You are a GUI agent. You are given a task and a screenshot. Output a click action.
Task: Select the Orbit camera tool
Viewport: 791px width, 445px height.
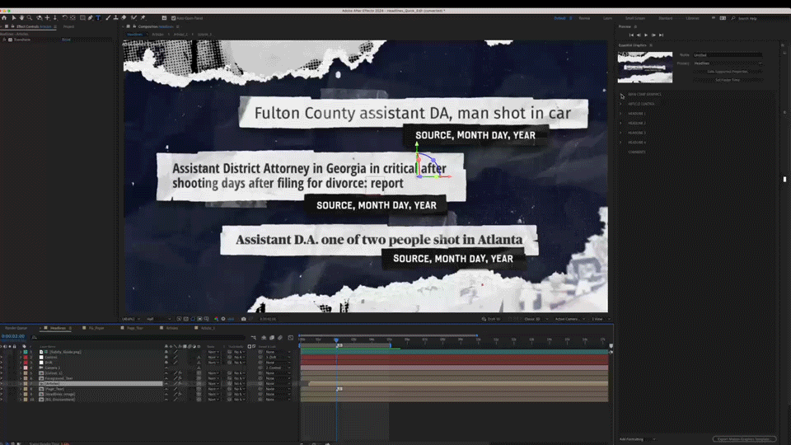click(x=40, y=17)
